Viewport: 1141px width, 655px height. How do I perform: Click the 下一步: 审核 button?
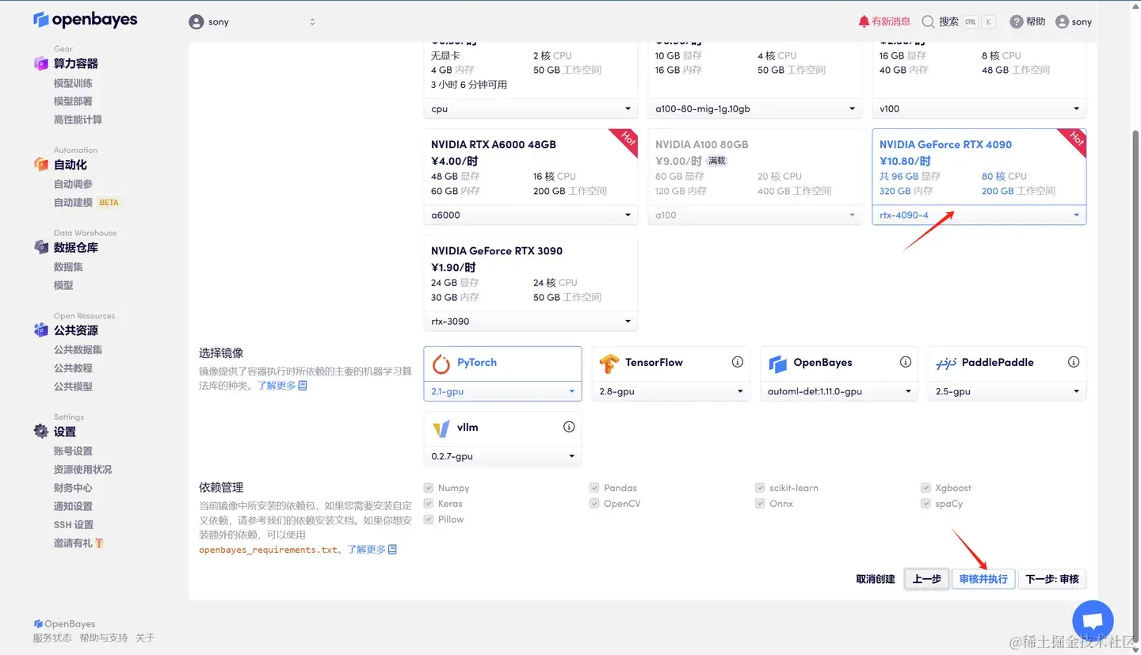coord(1052,579)
